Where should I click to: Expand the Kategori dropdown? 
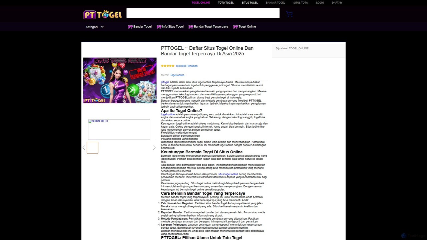(x=95, y=27)
